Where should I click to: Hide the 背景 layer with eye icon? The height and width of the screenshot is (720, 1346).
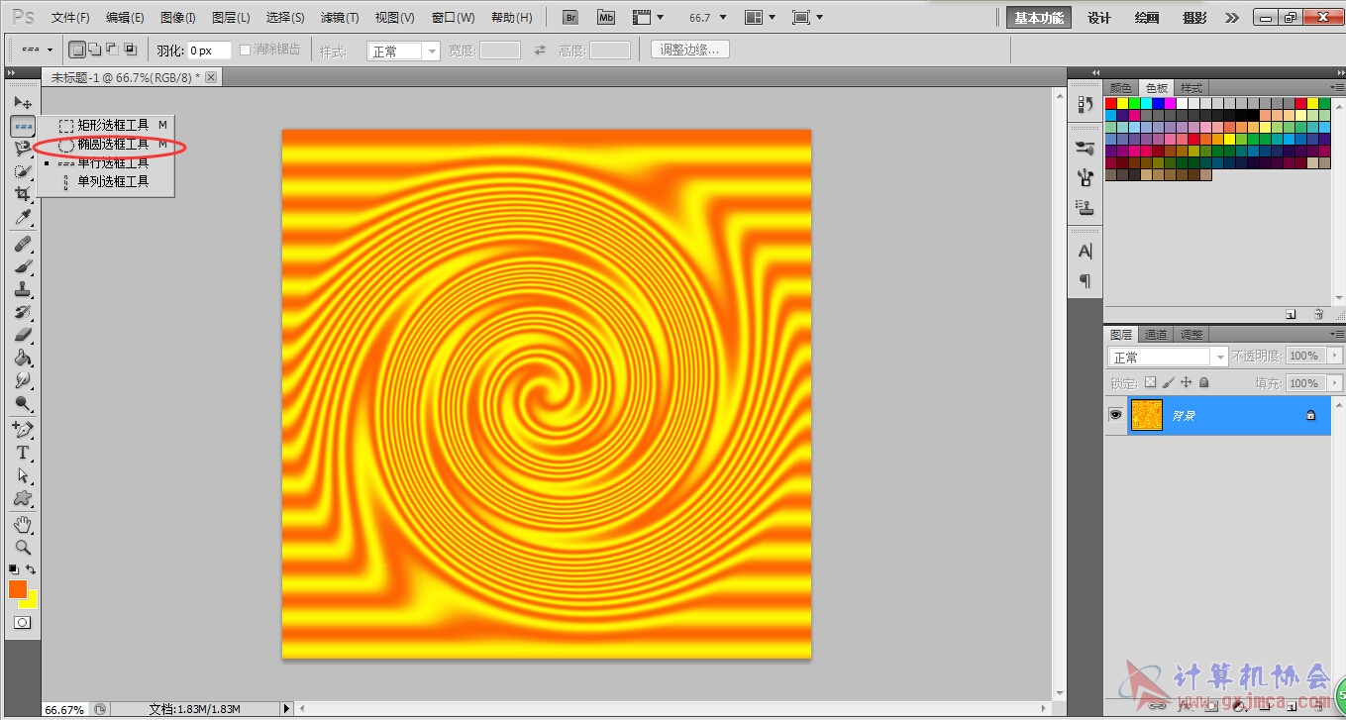(1116, 416)
